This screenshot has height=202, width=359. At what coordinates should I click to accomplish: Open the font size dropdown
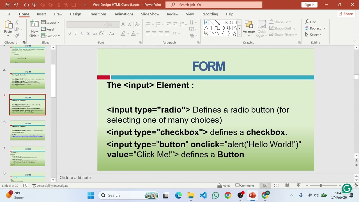(118, 25)
